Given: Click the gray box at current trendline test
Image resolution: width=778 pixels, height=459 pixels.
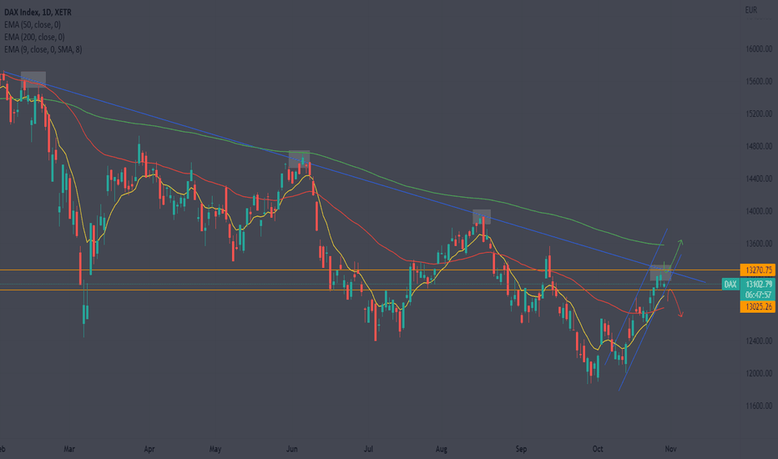Looking at the screenshot, I should 660,273.
